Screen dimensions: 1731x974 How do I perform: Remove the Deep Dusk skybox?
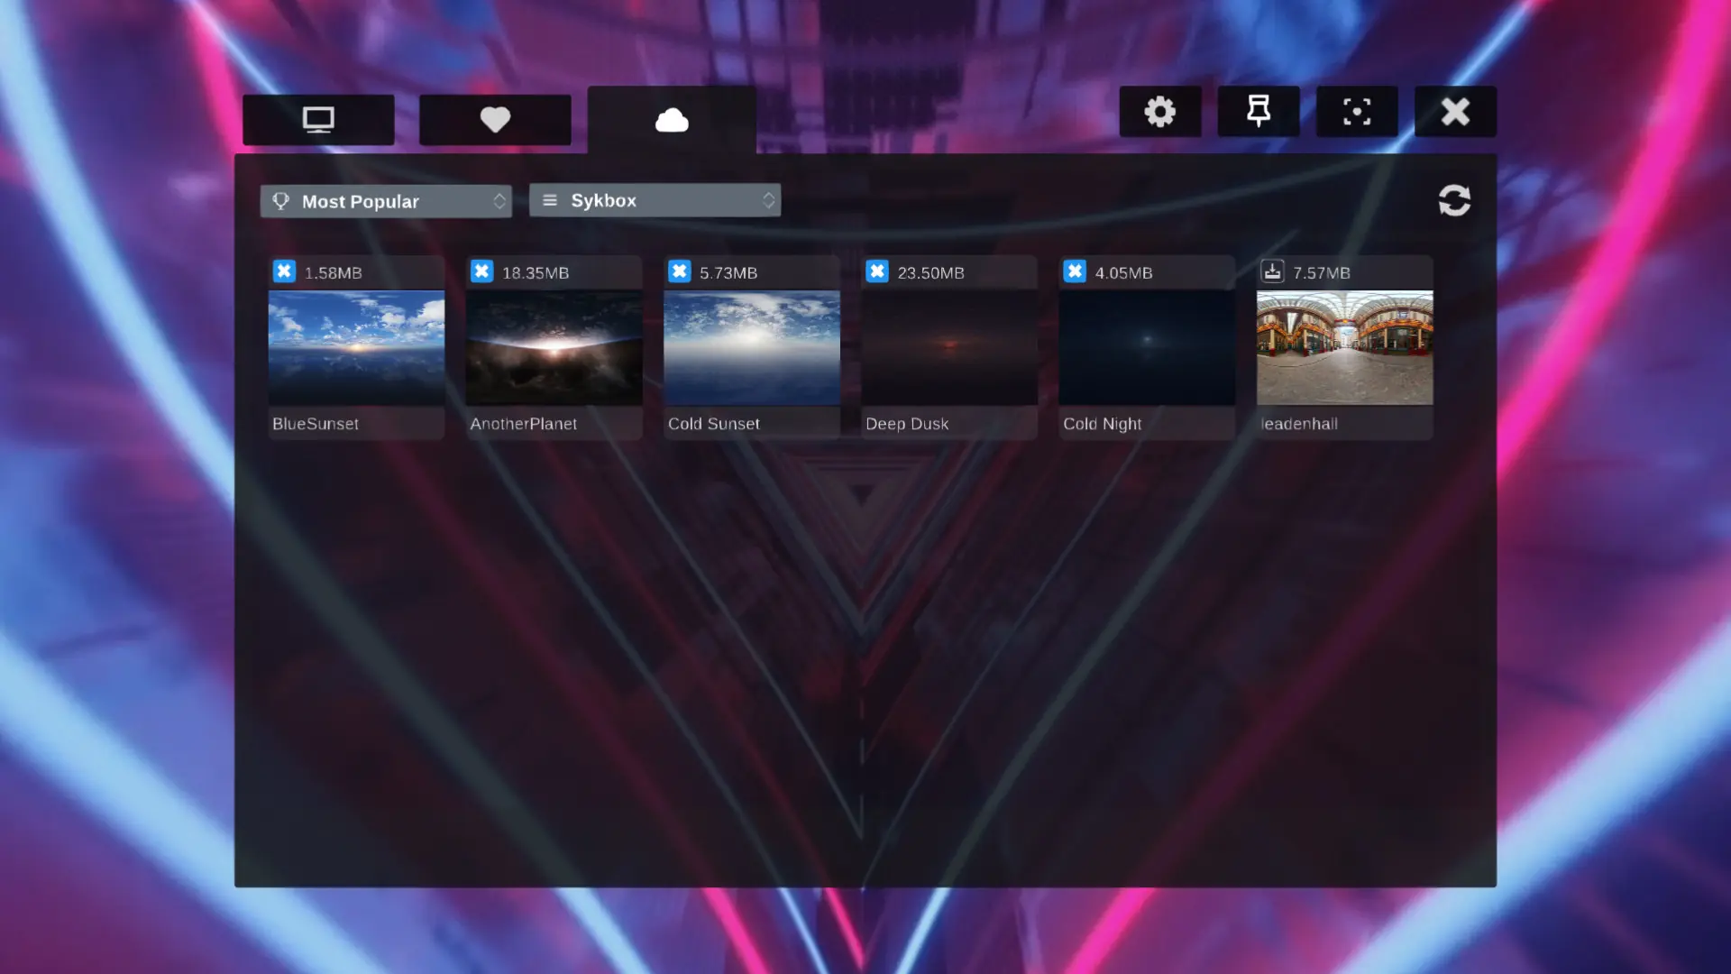click(877, 271)
